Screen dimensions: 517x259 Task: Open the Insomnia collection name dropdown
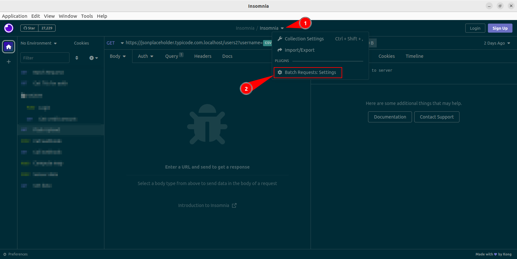tap(272, 28)
